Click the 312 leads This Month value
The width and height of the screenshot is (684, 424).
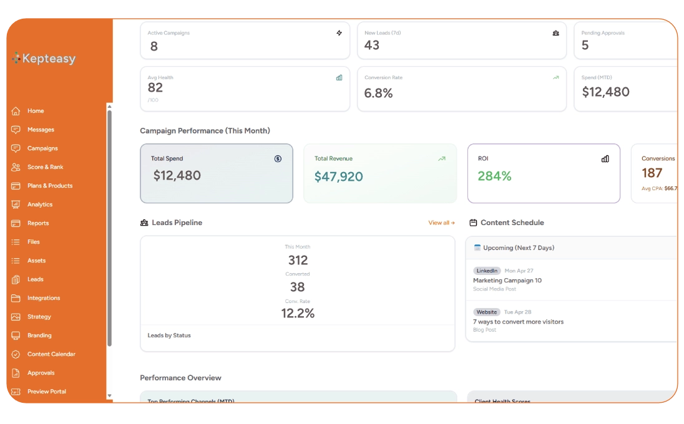point(298,261)
